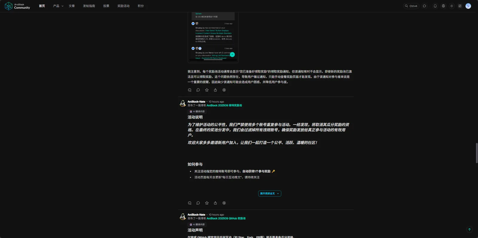
Task: Comment on the 推特奖励池 post
Action: 198,203
